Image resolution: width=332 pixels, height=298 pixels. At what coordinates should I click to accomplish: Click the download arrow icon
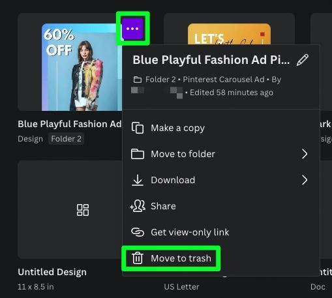[138, 180]
